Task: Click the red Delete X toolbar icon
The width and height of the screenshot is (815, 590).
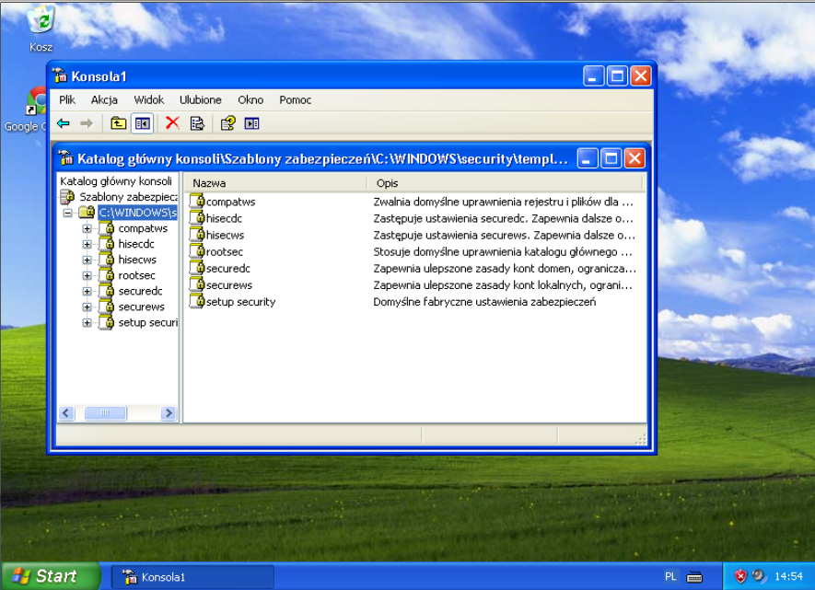Action: click(171, 123)
